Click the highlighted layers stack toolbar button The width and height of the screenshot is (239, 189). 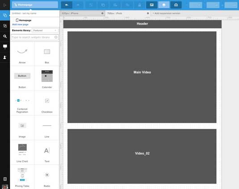coord(164,5)
